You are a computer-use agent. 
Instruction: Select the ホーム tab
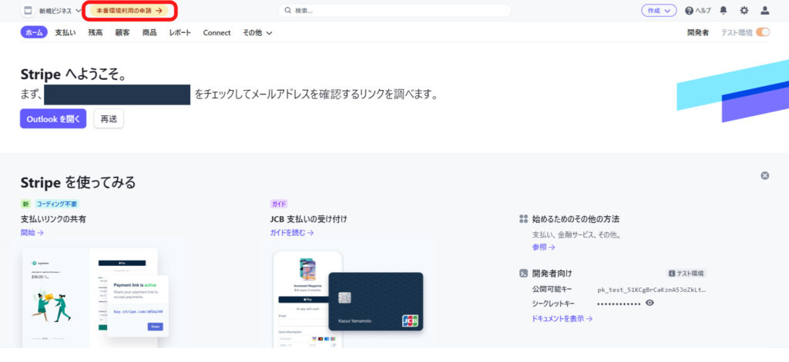[34, 32]
